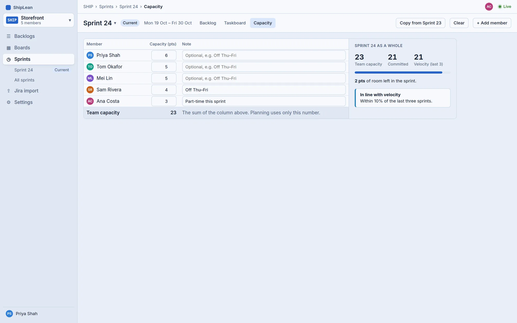
Task: Open the Sprint 24 title dropdown arrow
Action: pos(115,23)
